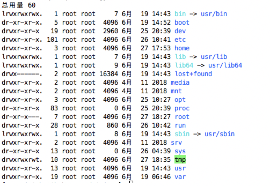This screenshot has height=186, width=270.
Task: Click the timestamp "06:46"
Action: (x=161, y=177)
